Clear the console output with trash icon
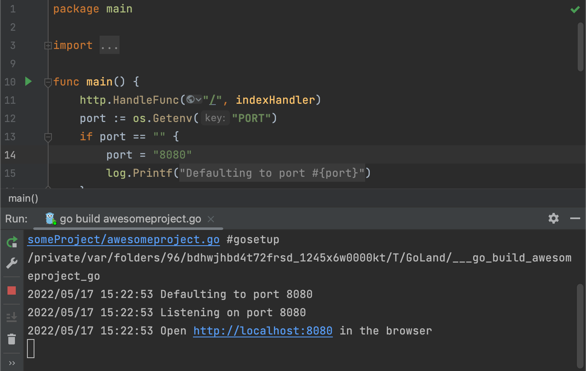 (x=11, y=339)
